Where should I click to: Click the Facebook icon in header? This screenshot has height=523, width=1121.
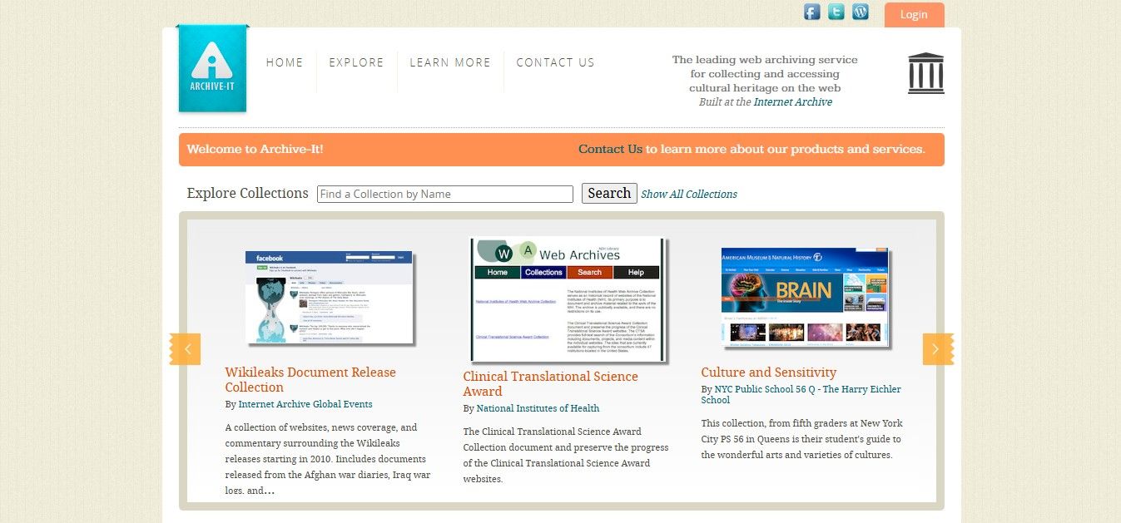(811, 12)
